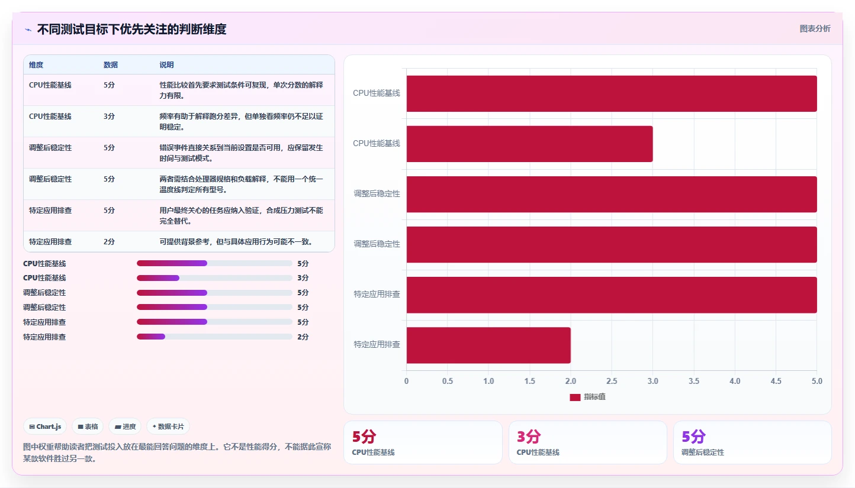Click description starting 可提供背景参考
The height and width of the screenshot is (488, 855).
[236, 242]
